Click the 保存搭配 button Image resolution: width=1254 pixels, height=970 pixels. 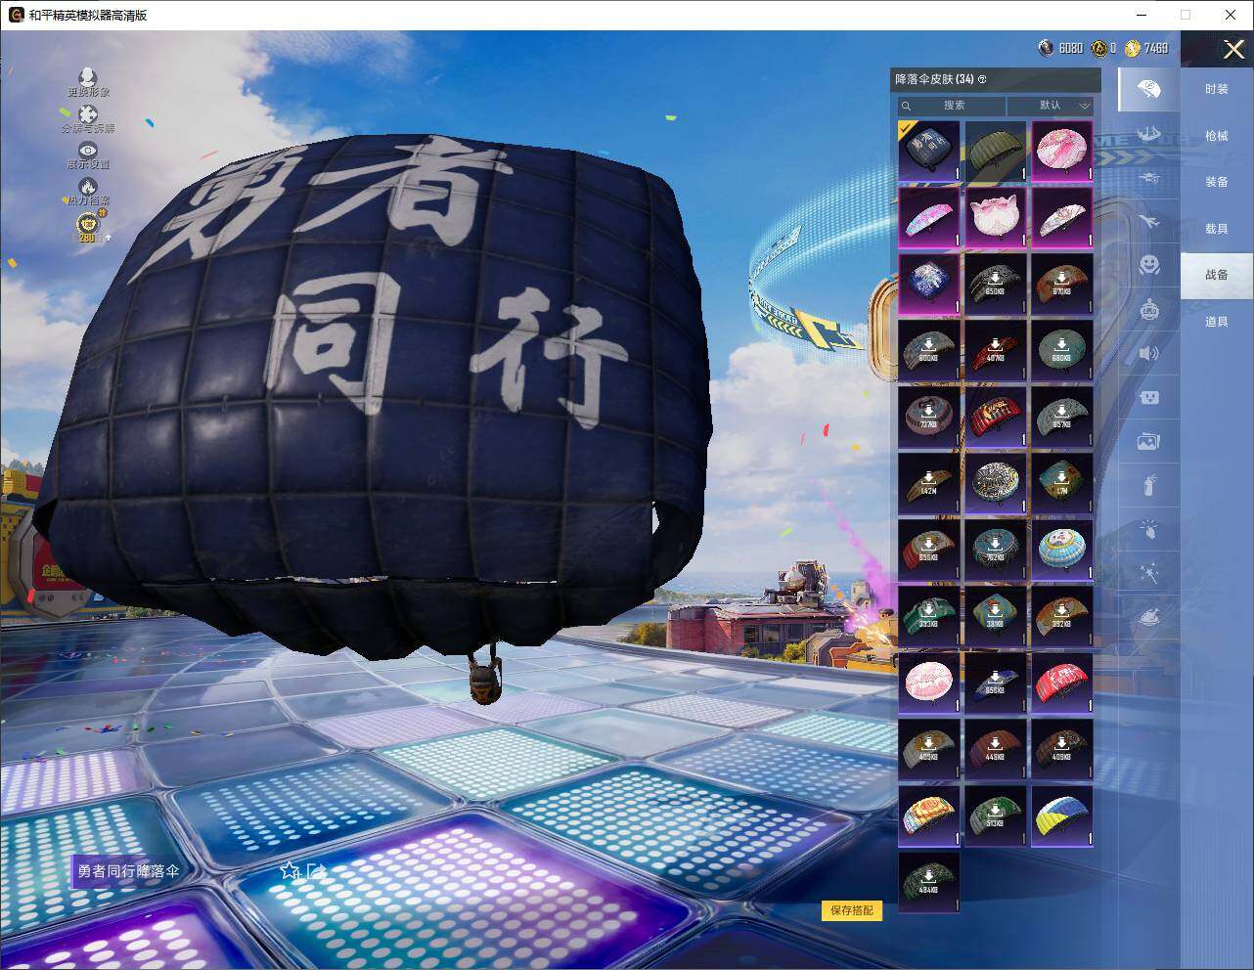850,910
